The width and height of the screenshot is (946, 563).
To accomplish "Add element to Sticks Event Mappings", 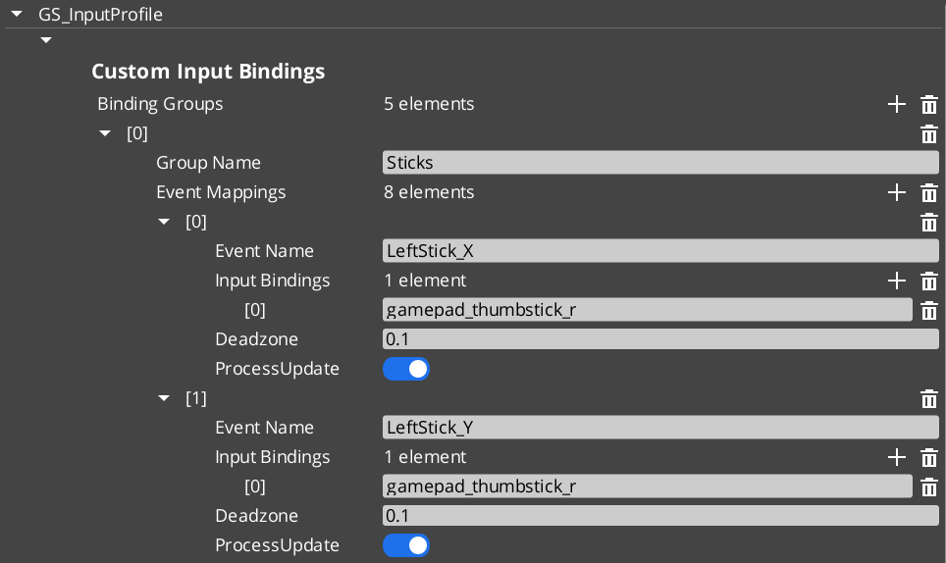I will (897, 193).
